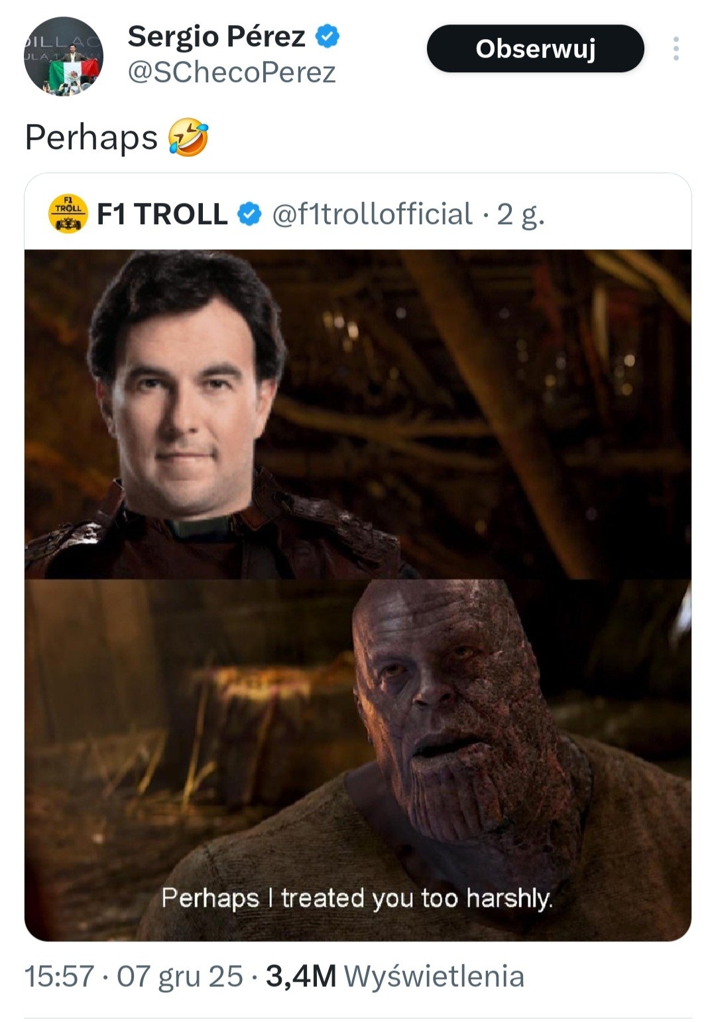Click the 15:57 post time

point(59,976)
